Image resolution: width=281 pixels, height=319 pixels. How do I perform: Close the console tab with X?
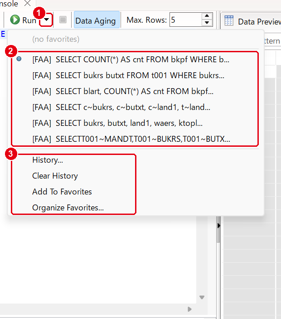tap(27, 3)
